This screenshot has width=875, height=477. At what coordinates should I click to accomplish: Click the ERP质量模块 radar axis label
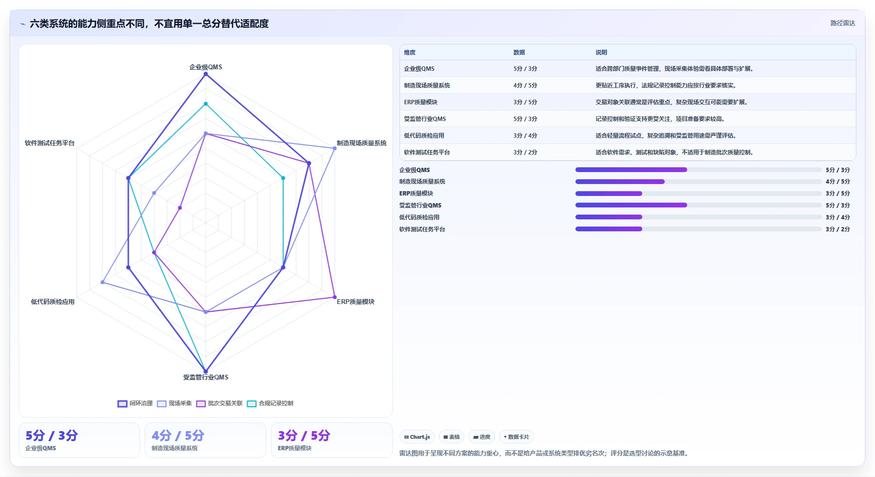point(356,302)
